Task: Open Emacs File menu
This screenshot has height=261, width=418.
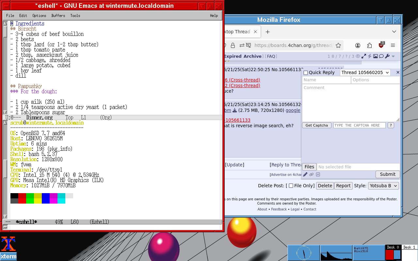Action: pyautogui.click(x=10, y=16)
